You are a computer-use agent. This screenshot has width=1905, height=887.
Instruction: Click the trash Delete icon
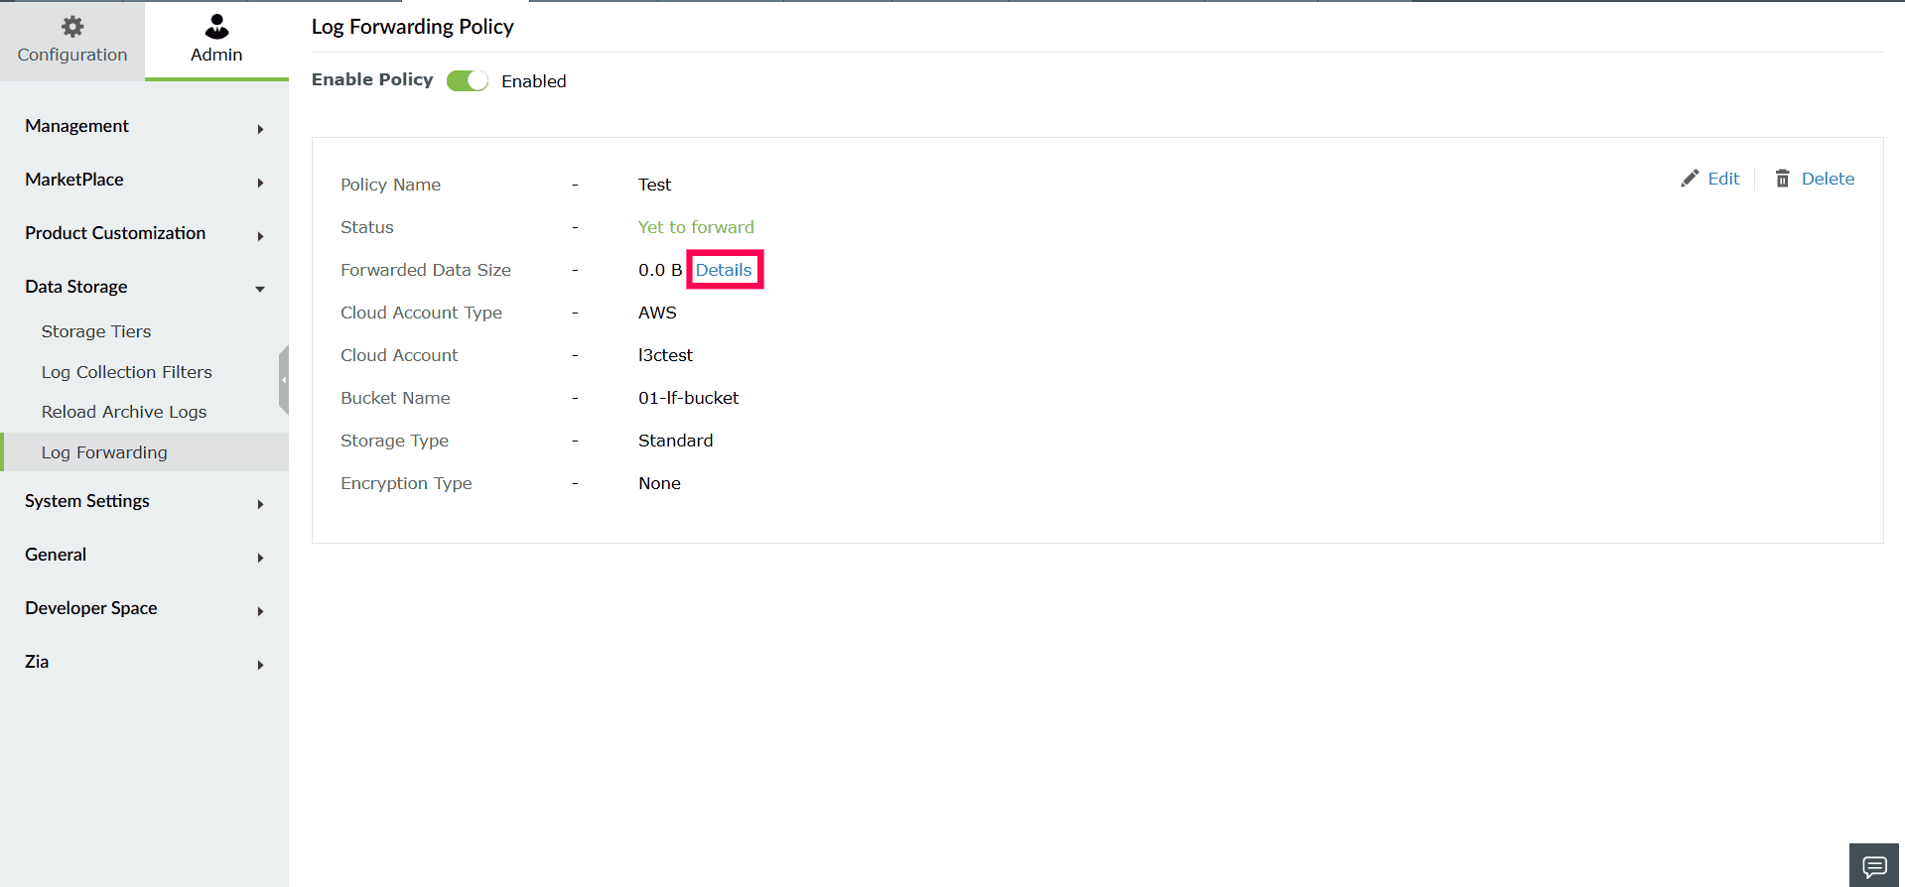click(x=1783, y=179)
